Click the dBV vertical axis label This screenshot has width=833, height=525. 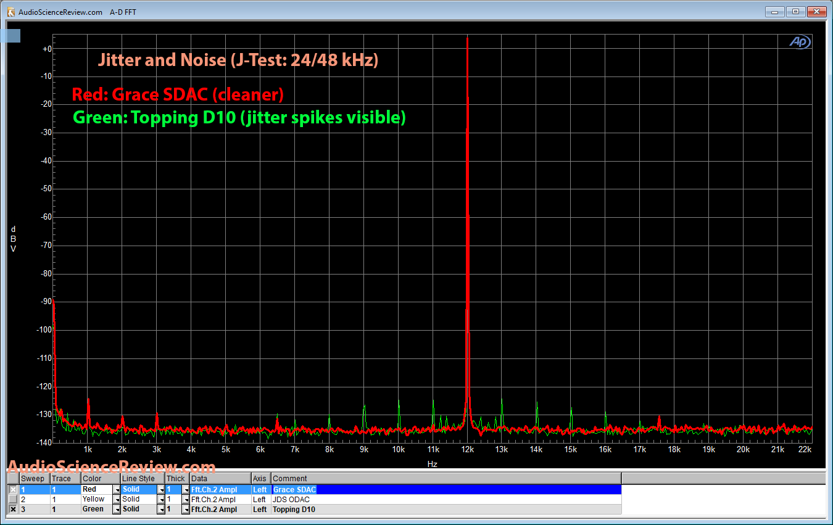(x=13, y=239)
